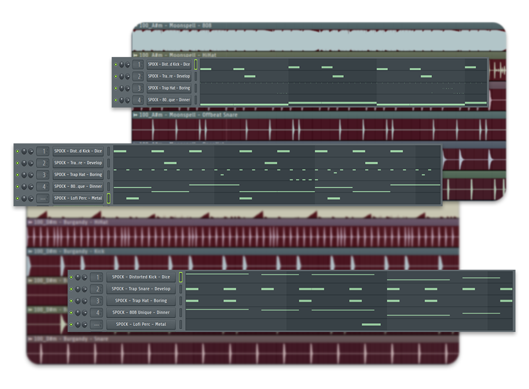Viewport: 529px width, 389px height.
Task: Open Burgandy HiHat clip menu arrow
Action: point(29,222)
